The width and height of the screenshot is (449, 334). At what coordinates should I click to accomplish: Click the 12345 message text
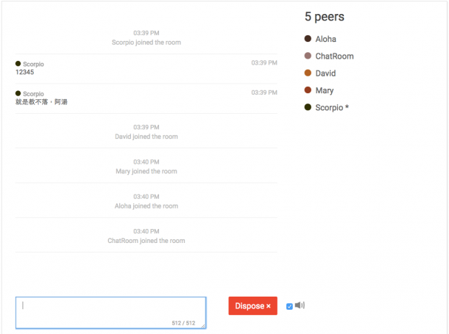tap(24, 72)
